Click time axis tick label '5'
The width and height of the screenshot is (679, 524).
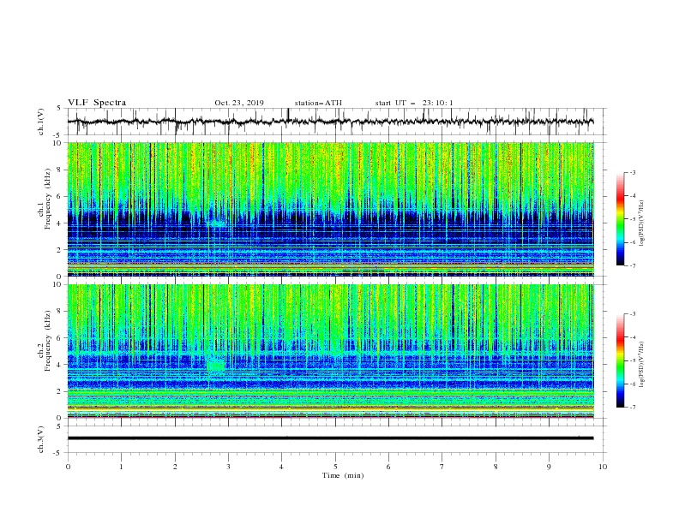tap(335, 467)
